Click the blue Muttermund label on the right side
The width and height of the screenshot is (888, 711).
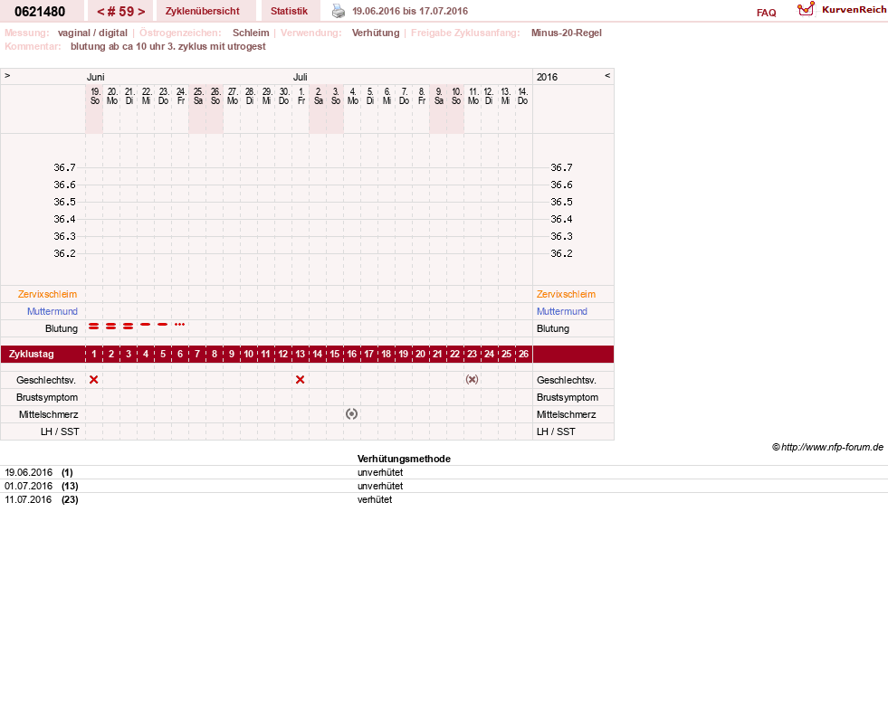tap(562, 311)
